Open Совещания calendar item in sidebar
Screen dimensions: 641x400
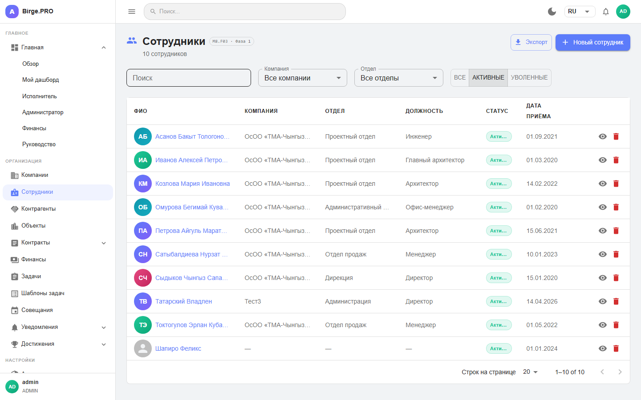pyautogui.click(x=37, y=310)
